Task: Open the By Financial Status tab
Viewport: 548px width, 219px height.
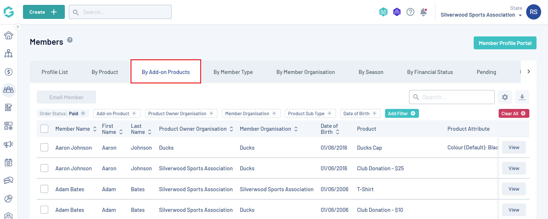Action: (x=430, y=72)
